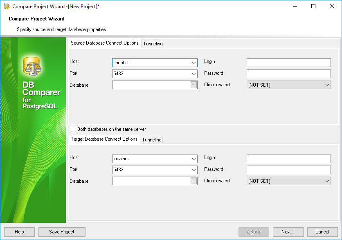Image resolution: width=342 pixels, height=240 pixels.
Task: Click the DB Comparer database scales logo
Action: (x=32, y=66)
